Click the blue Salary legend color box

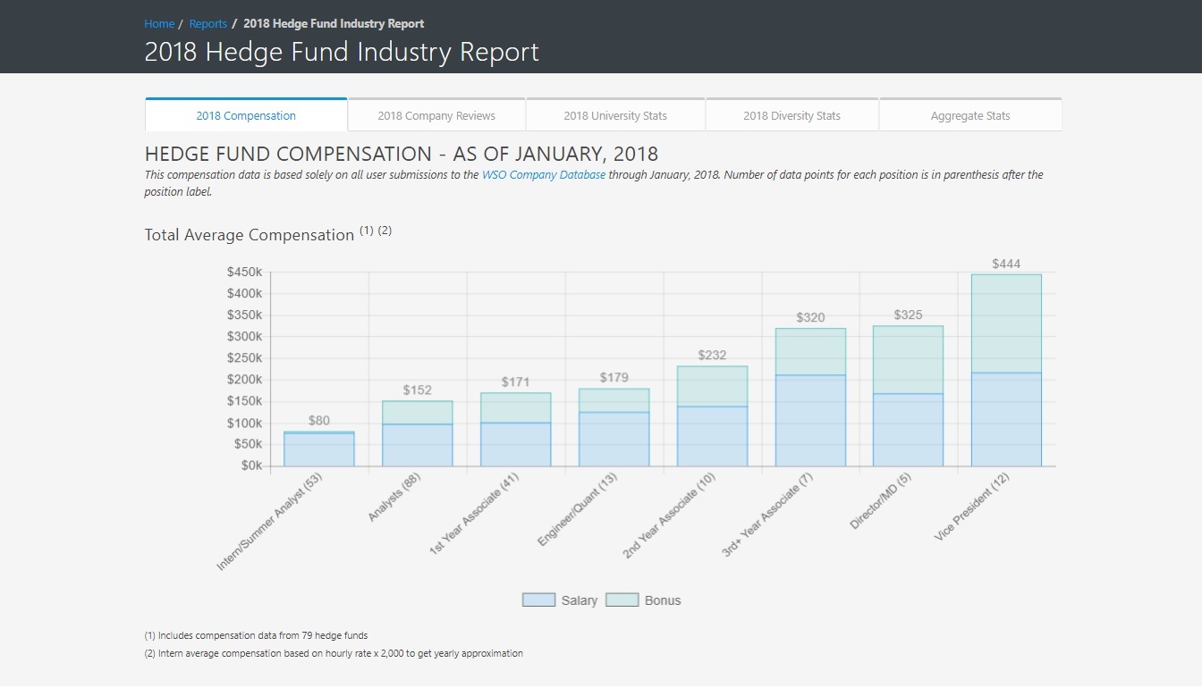pyautogui.click(x=538, y=600)
